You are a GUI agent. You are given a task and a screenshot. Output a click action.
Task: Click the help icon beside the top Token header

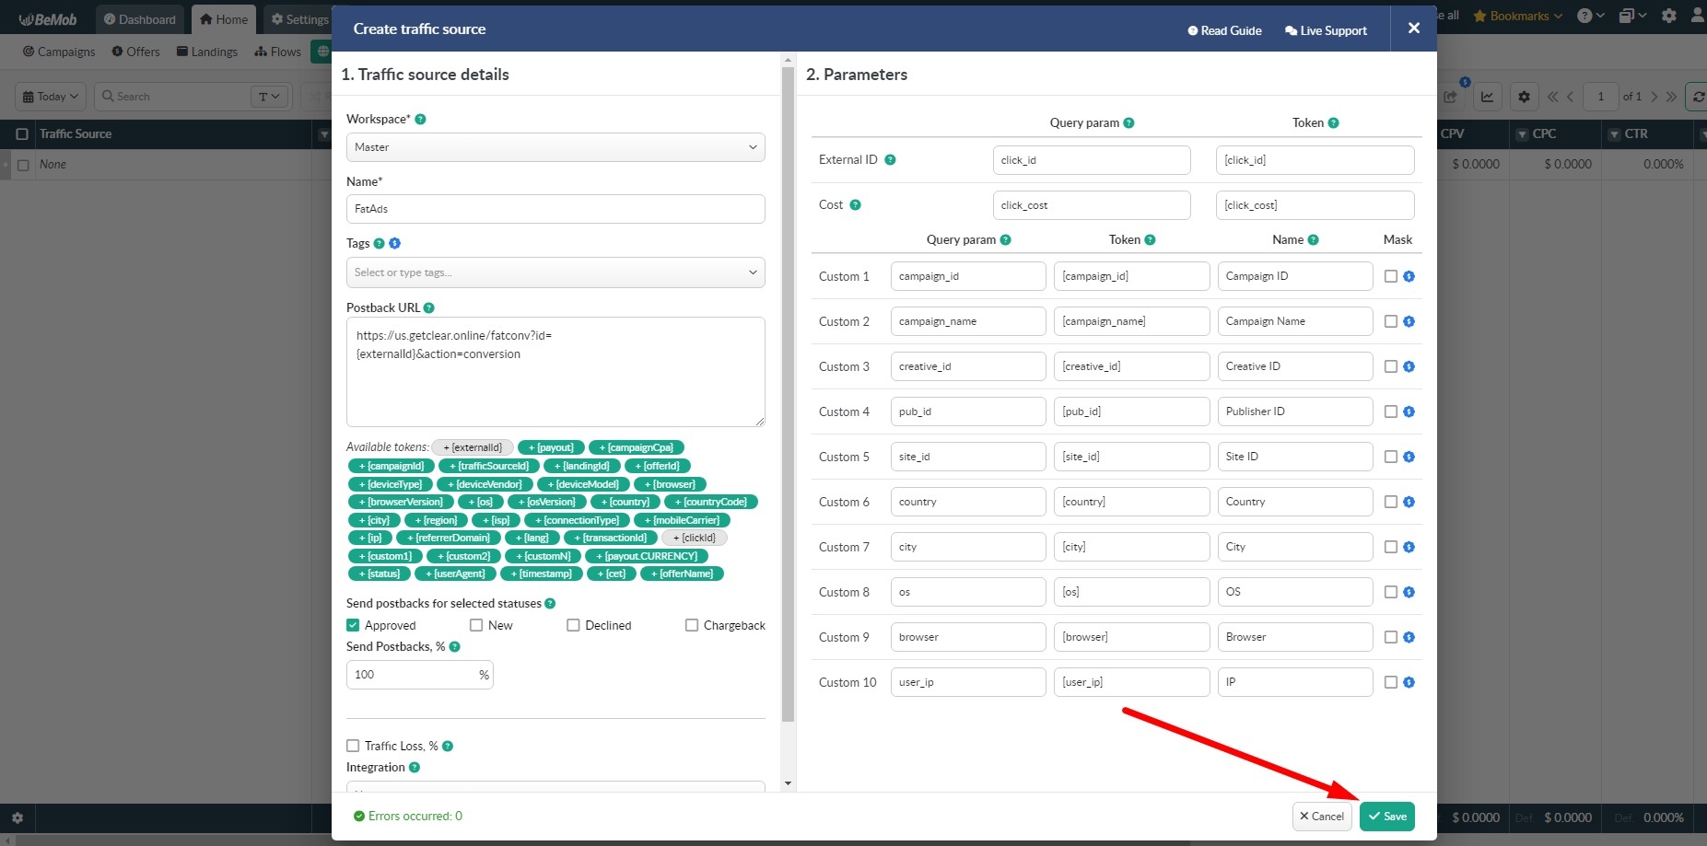[1333, 123]
